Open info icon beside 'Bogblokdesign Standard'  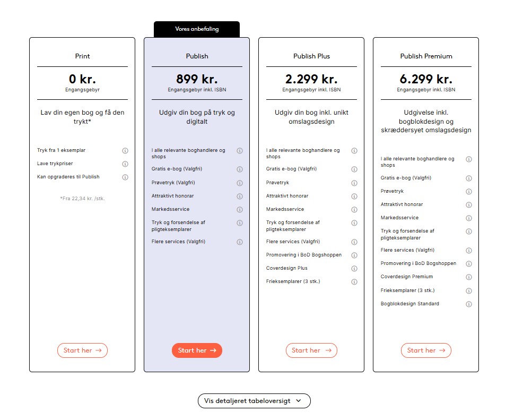[x=469, y=304]
